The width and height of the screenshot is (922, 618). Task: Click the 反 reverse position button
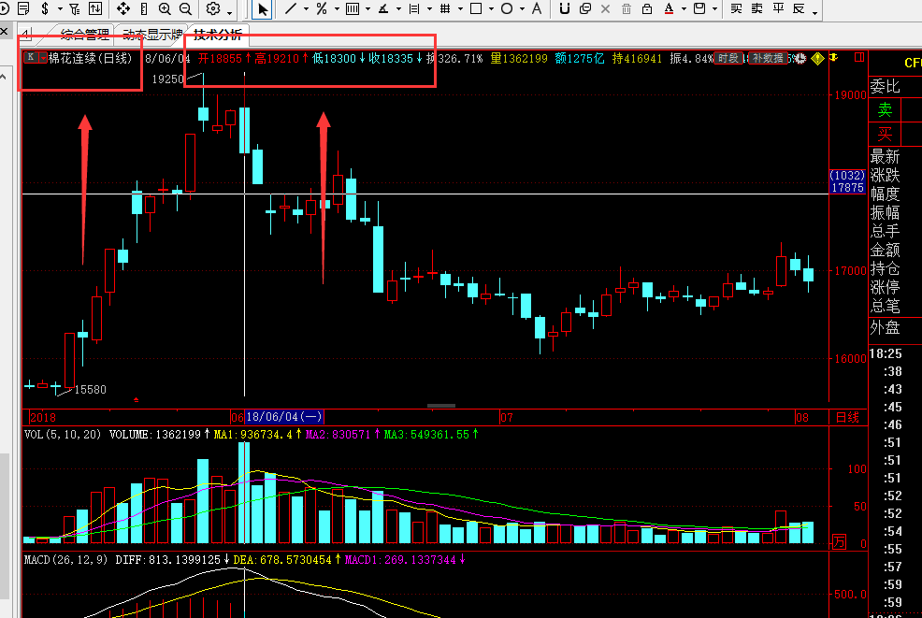pos(799,8)
